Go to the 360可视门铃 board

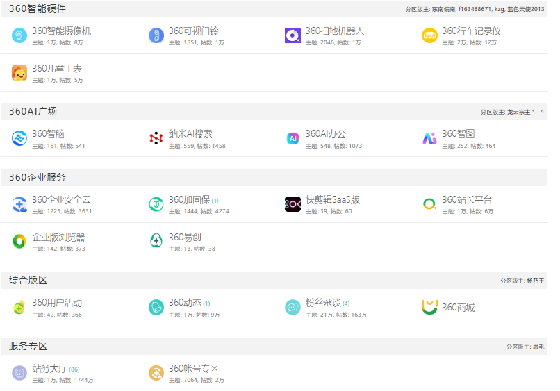coord(194,31)
